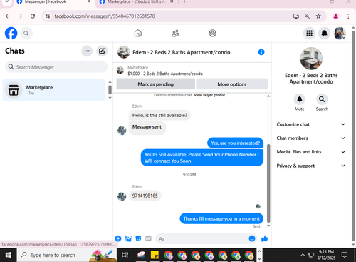Viewport: 356px width, 262px height.
Task: Select the Marketplace chat in list
Action: pyautogui.click(x=53, y=90)
